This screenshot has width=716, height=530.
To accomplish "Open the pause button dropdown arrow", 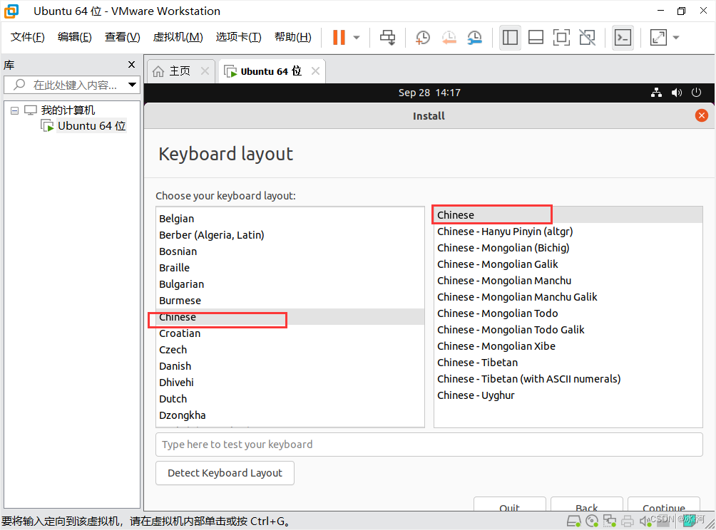I will click(x=357, y=38).
